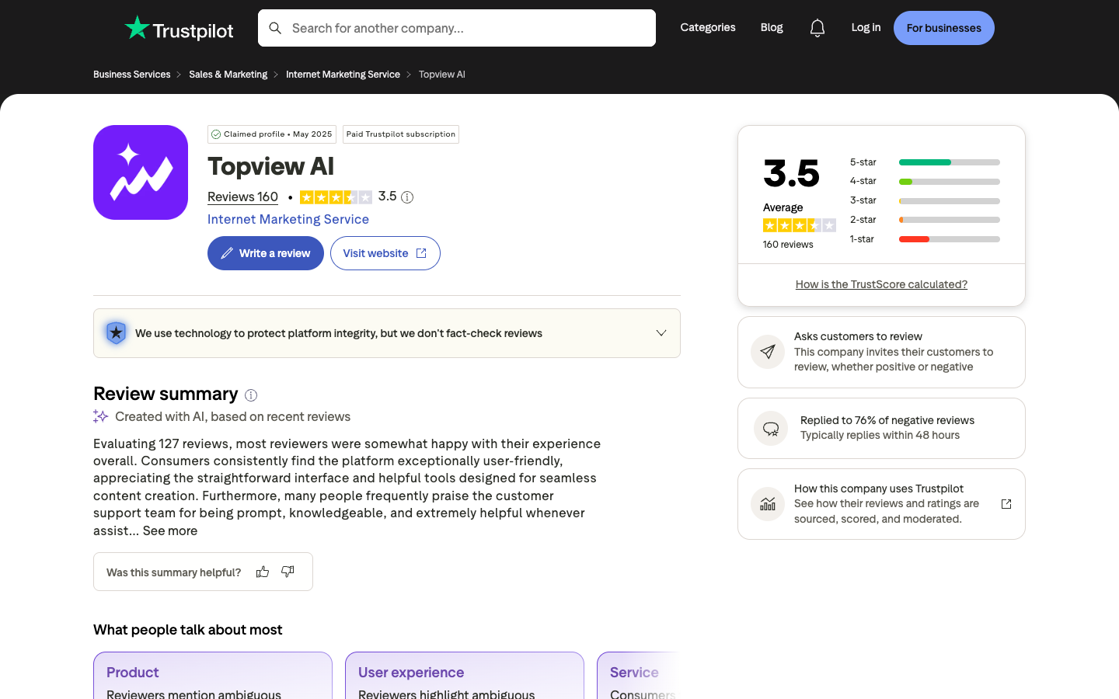Open Internet Marketing Service category link
The width and height of the screenshot is (1119, 699).
pyautogui.click(x=288, y=219)
